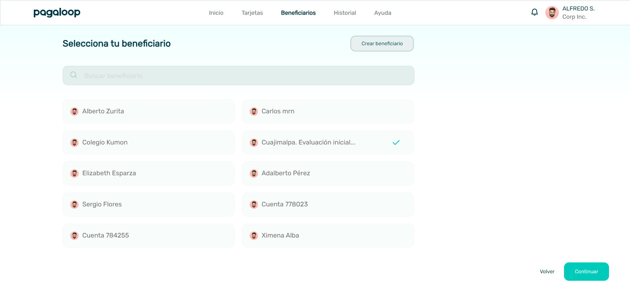
Task: Pick Adalberto Pérez as beneficiary
Action: (x=327, y=173)
